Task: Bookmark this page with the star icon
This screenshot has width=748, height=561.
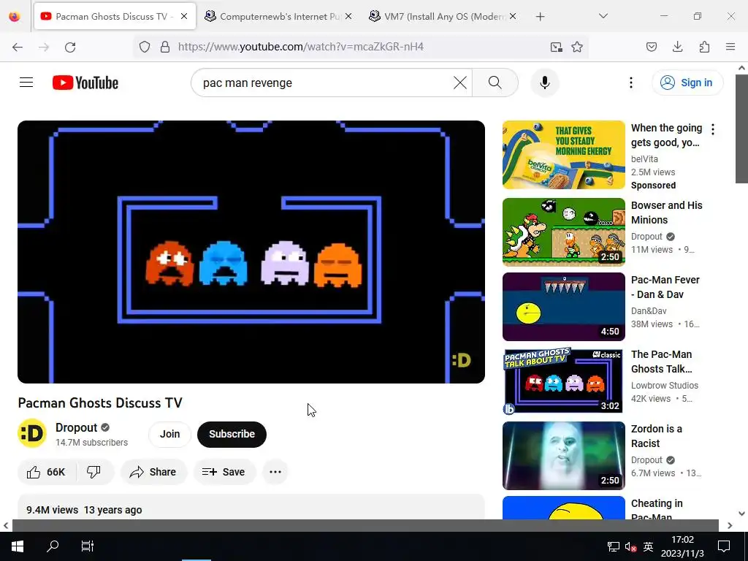Action: pos(577,47)
